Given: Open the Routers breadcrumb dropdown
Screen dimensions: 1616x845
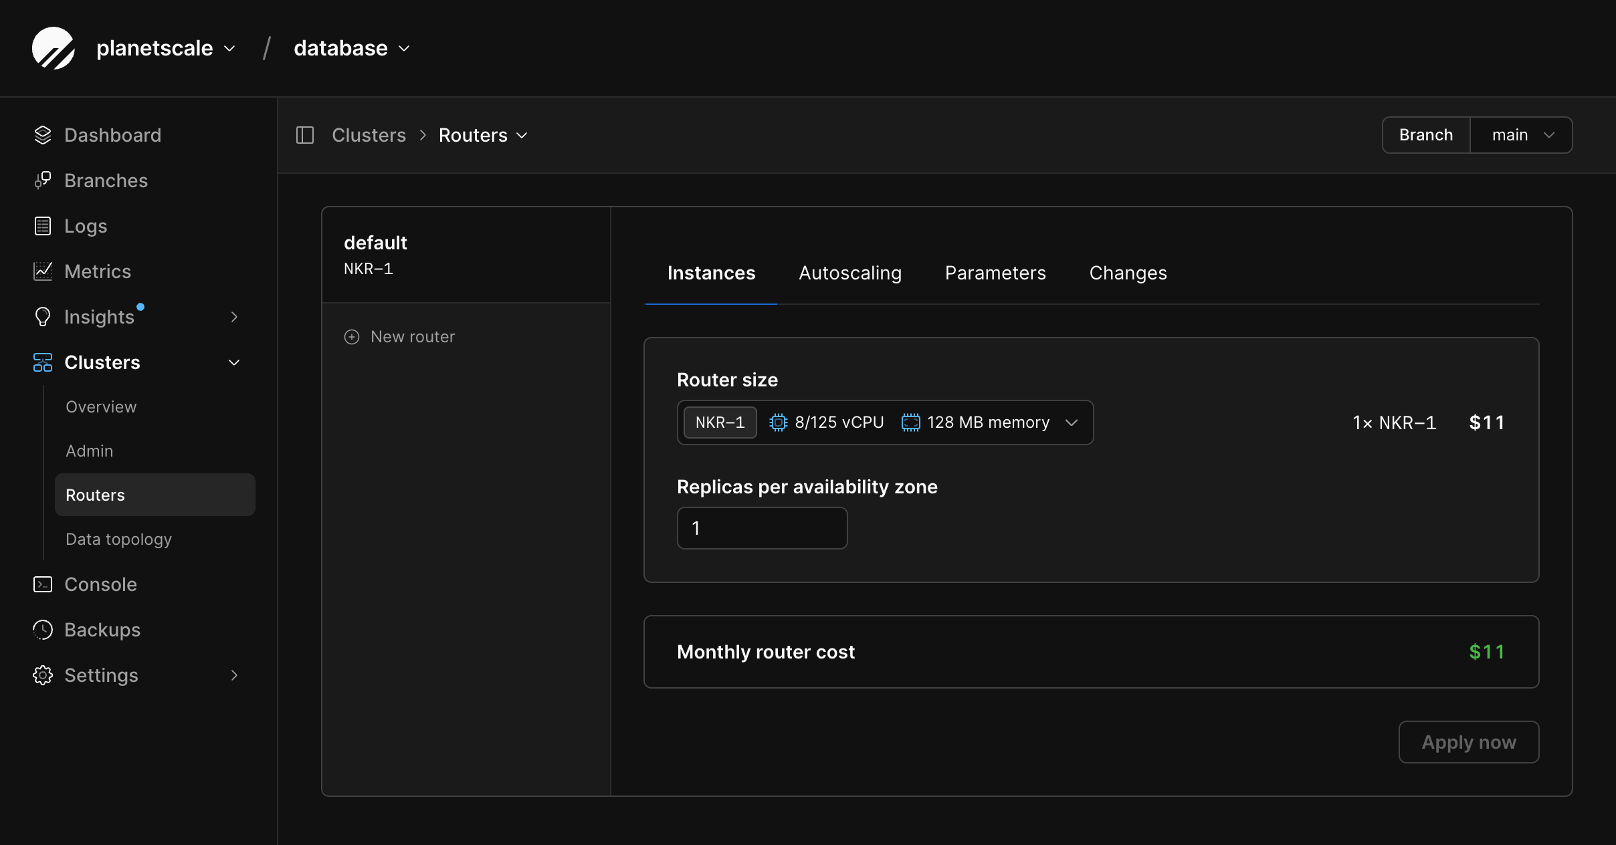Looking at the screenshot, I should [484, 135].
